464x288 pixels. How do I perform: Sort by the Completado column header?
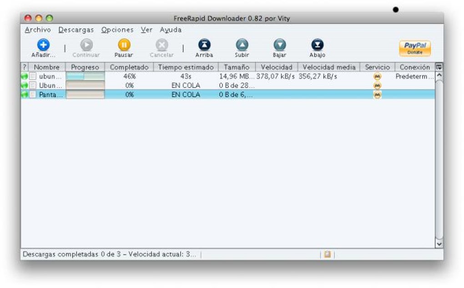[129, 67]
